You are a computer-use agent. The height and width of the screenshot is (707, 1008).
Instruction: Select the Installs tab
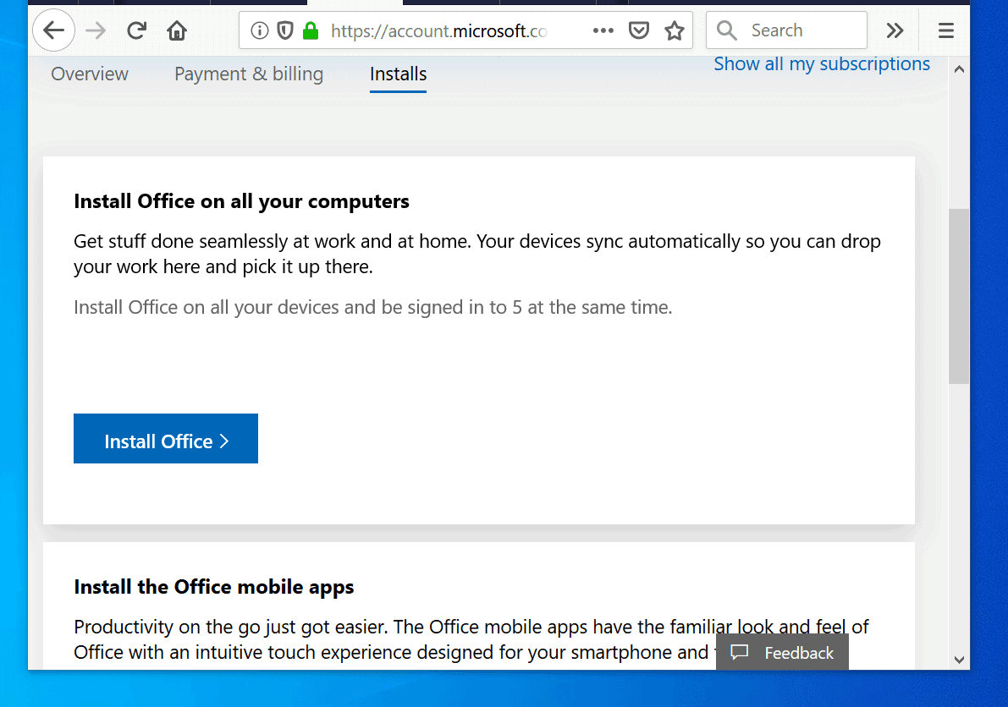click(x=398, y=74)
